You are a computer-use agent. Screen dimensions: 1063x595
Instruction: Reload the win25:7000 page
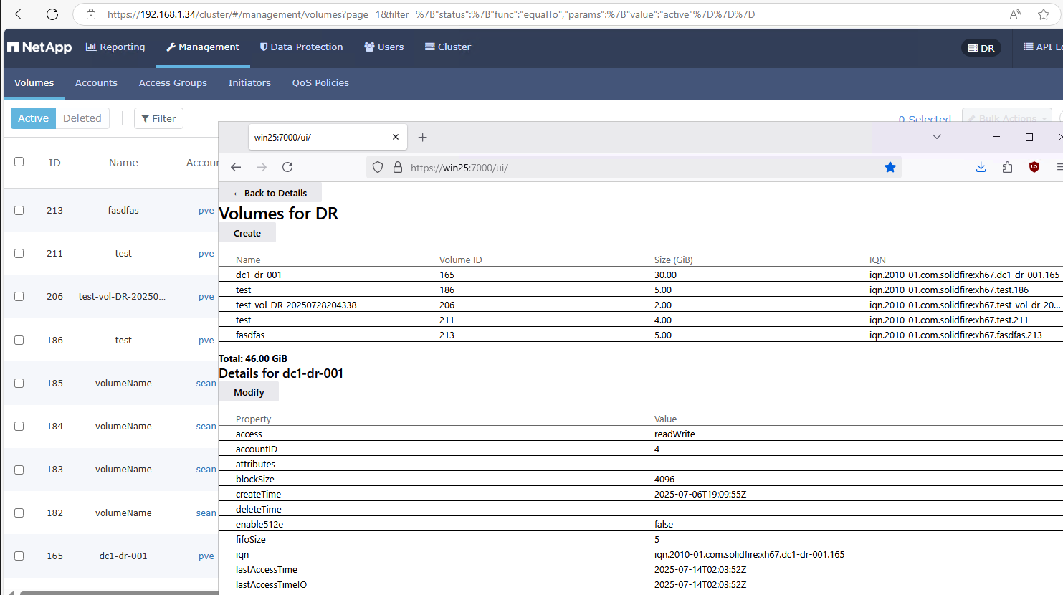pos(287,167)
